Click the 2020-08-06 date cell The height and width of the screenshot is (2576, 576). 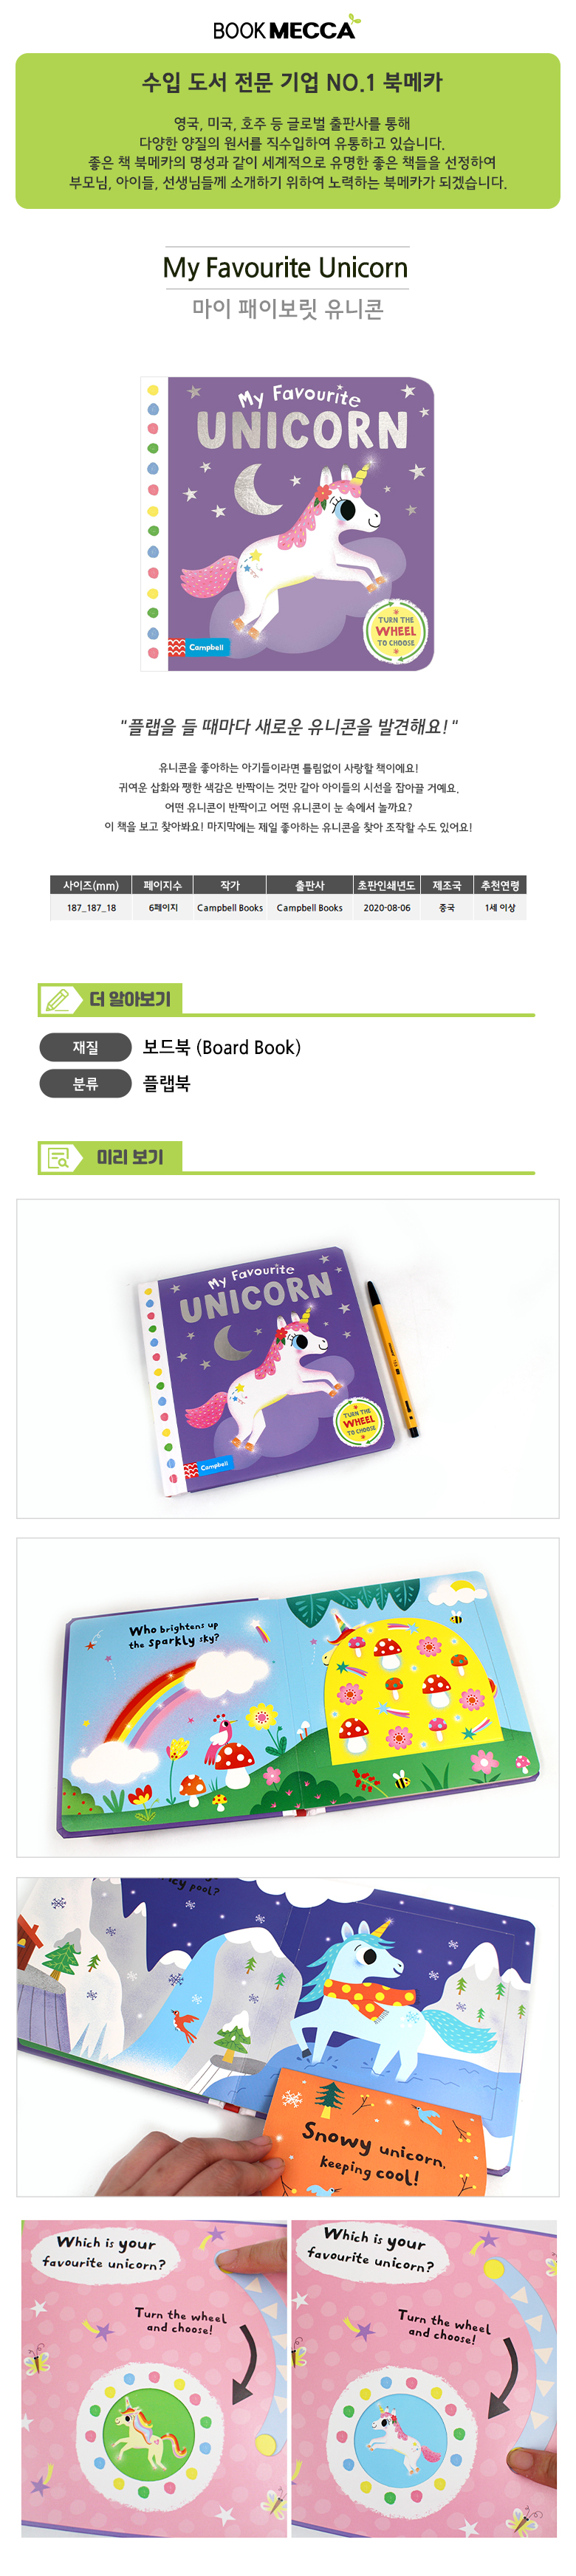386,908
